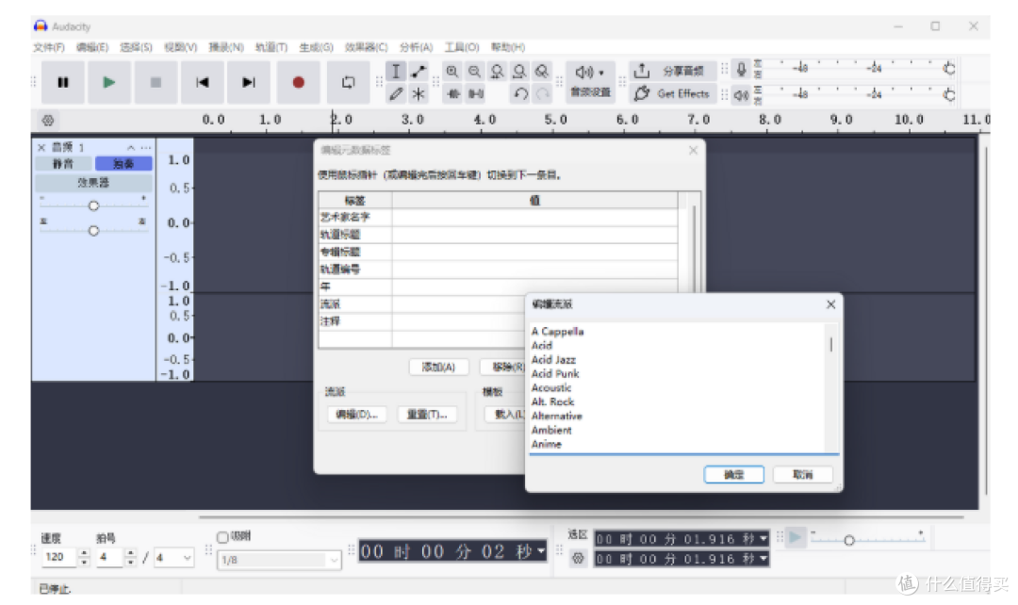
Task: Click the OK button in genre dialog
Action: pos(733,475)
